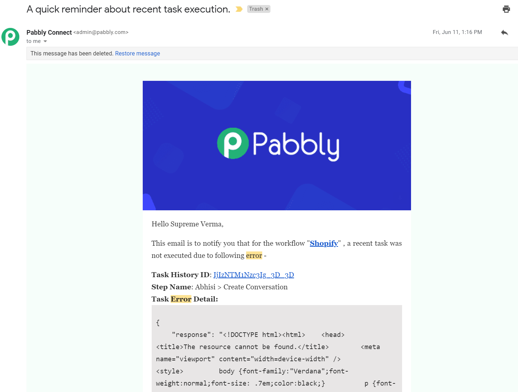Viewport: 518px width, 392px height.
Task: Expand the 'to me' recipient details arrow
Action: tap(45, 41)
